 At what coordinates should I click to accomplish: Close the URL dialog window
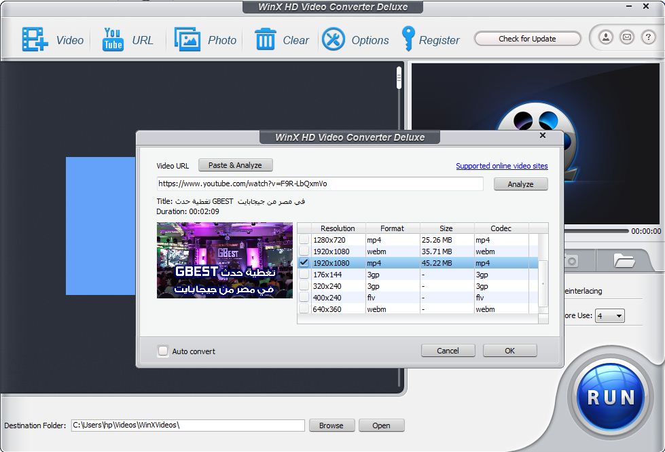click(543, 135)
